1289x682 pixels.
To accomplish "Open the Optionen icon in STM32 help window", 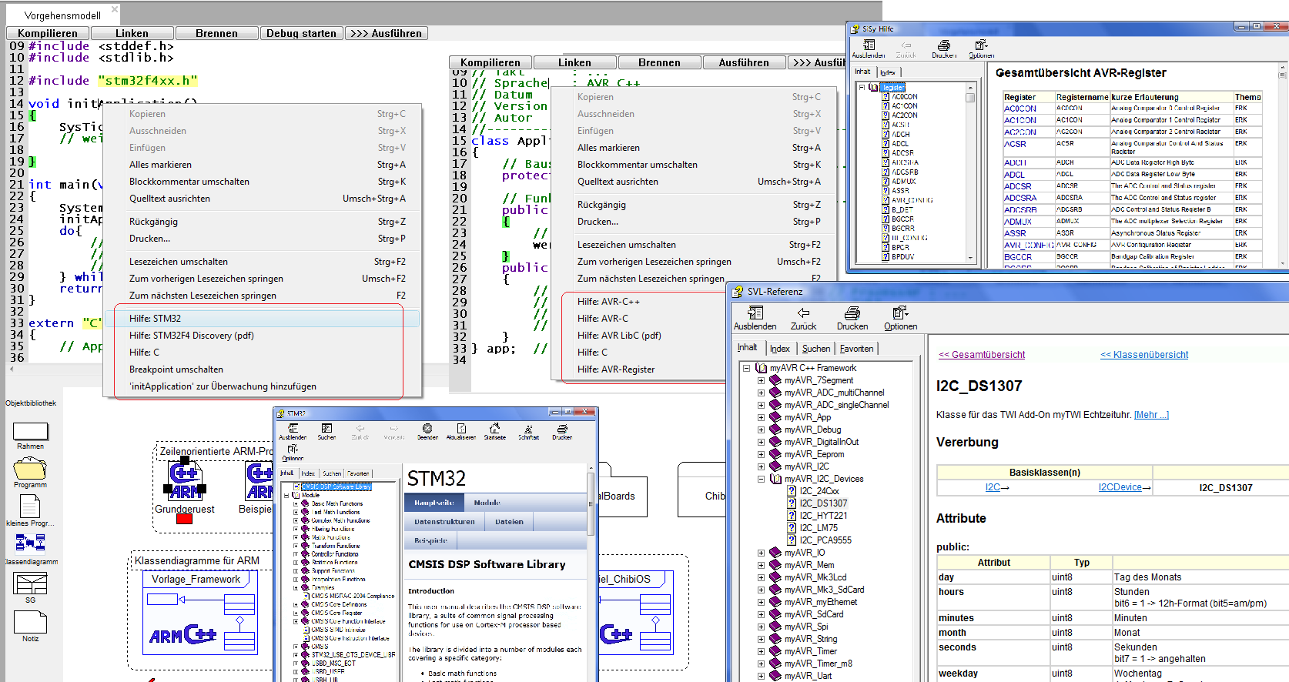I will pos(293,449).
